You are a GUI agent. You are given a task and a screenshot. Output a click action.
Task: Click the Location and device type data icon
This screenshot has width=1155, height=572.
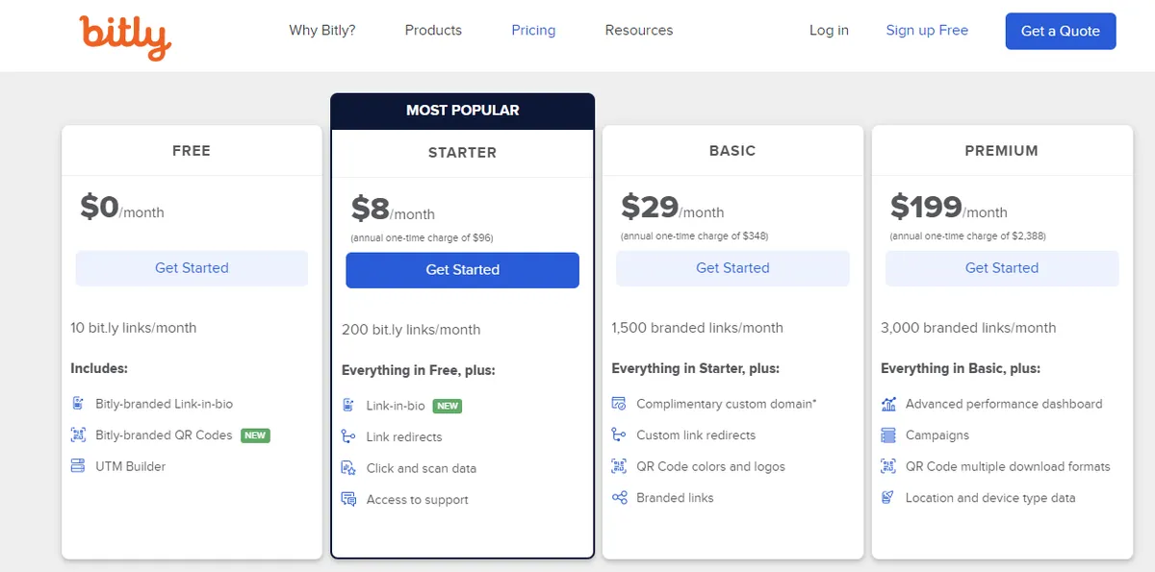point(888,498)
